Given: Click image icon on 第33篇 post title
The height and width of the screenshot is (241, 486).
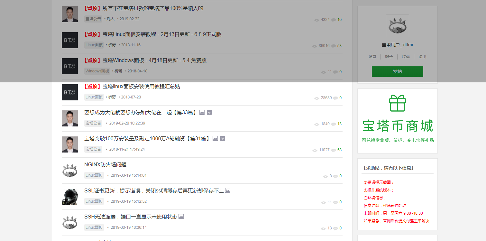Looking at the screenshot, I should (202, 112).
